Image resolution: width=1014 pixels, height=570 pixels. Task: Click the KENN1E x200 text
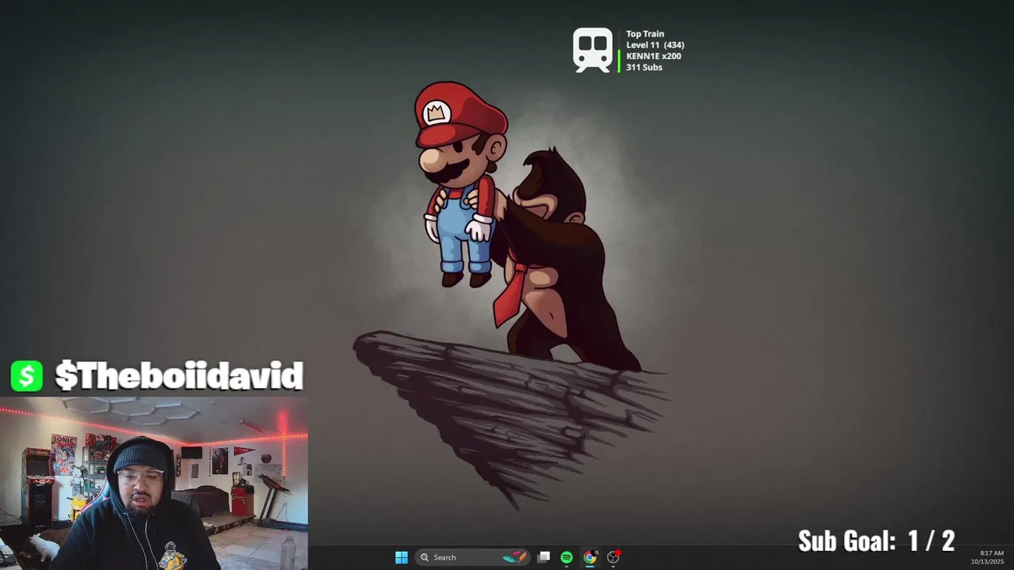point(654,56)
